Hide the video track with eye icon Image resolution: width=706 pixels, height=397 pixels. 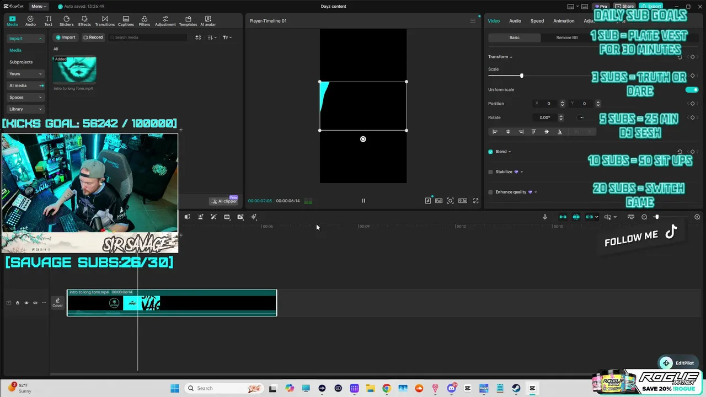pyautogui.click(x=26, y=303)
